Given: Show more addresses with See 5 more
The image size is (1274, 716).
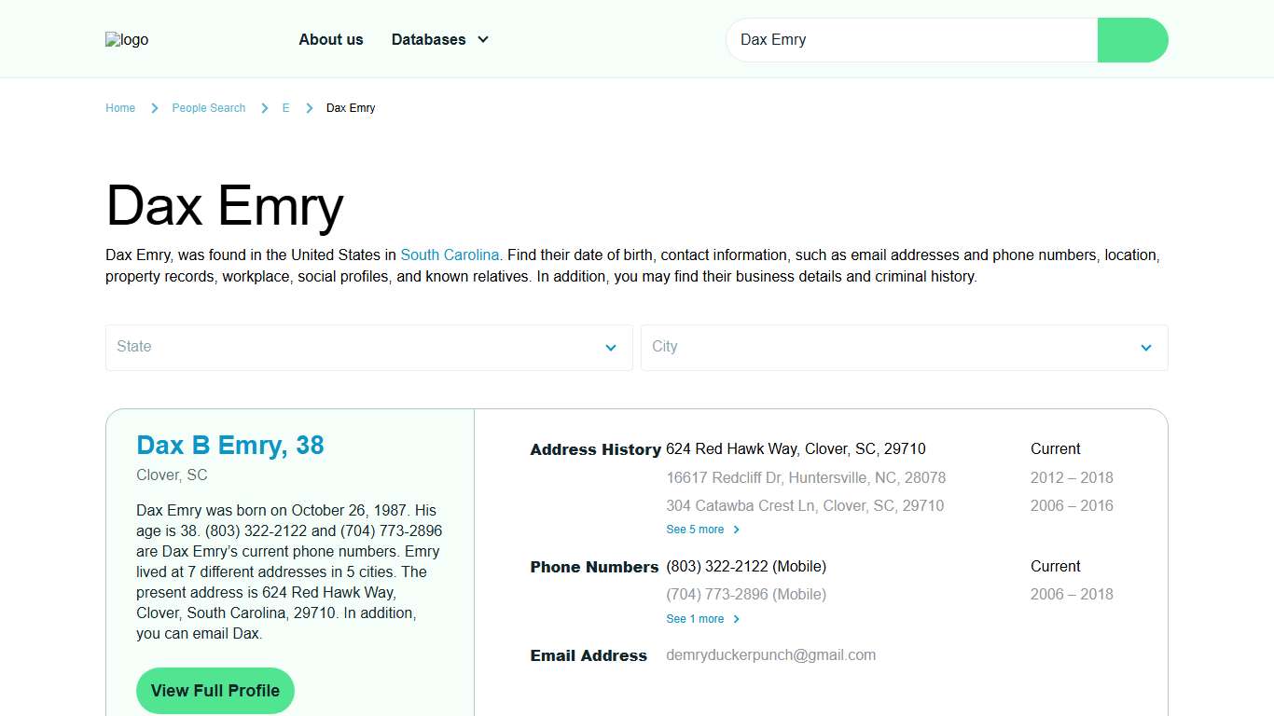Looking at the screenshot, I should click(x=694, y=529).
